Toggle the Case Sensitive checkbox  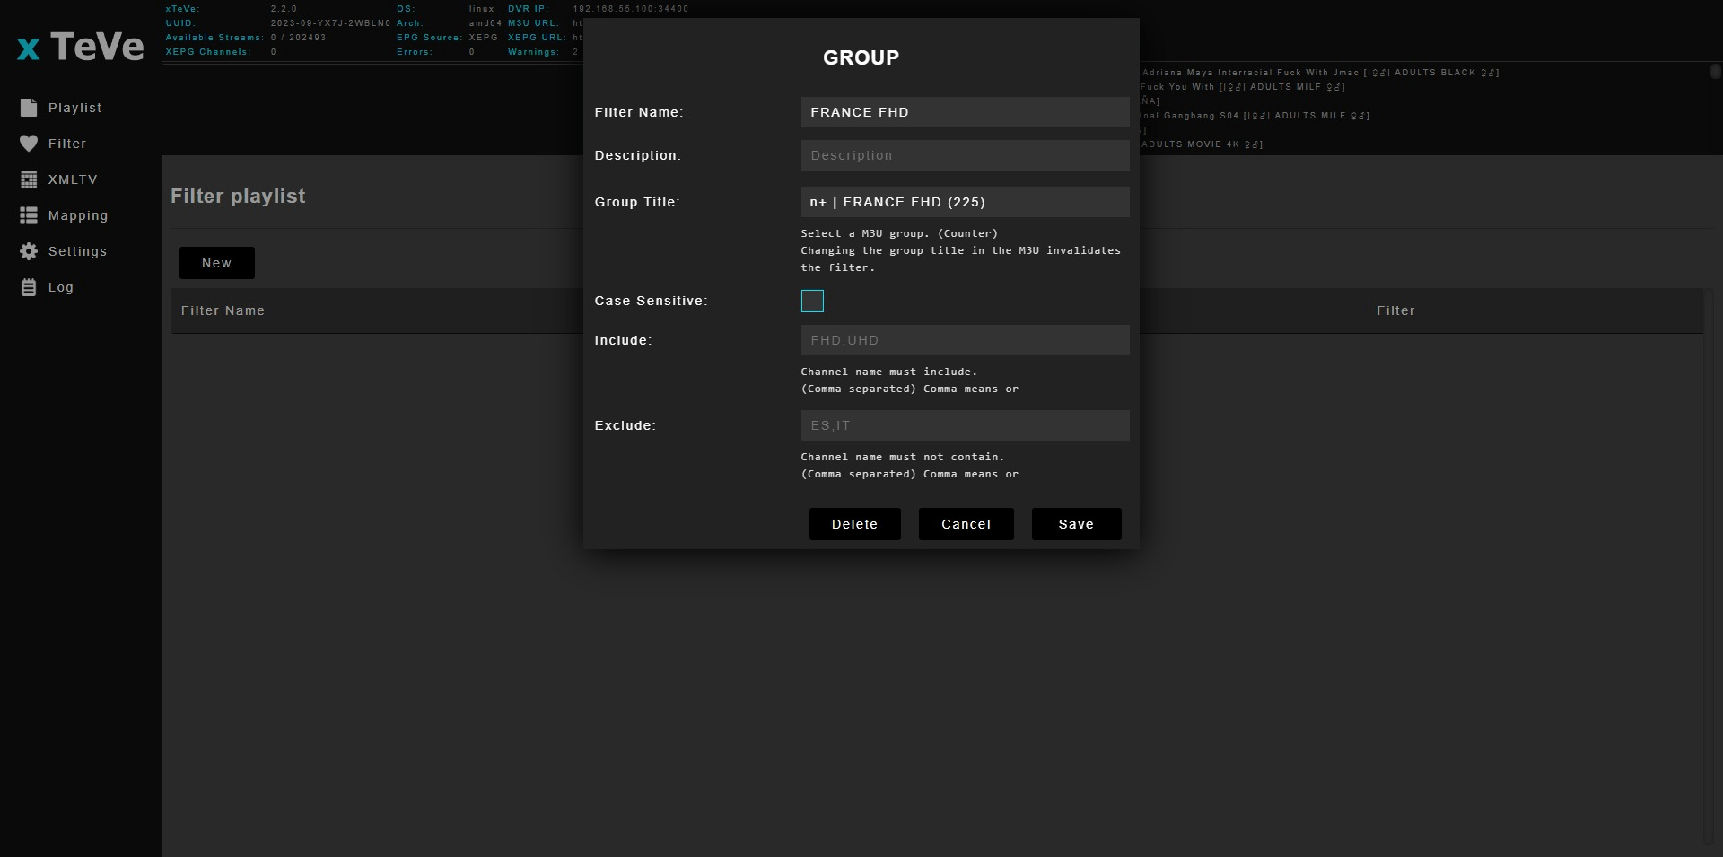[x=811, y=301]
